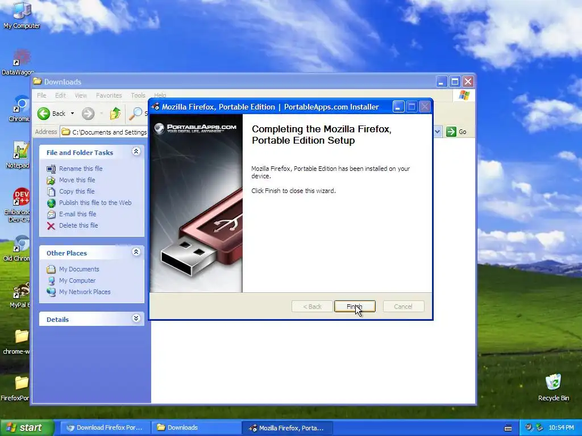Click Publish this file to the Web
Viewport: 582px width, 436px height.
(95, 203)
